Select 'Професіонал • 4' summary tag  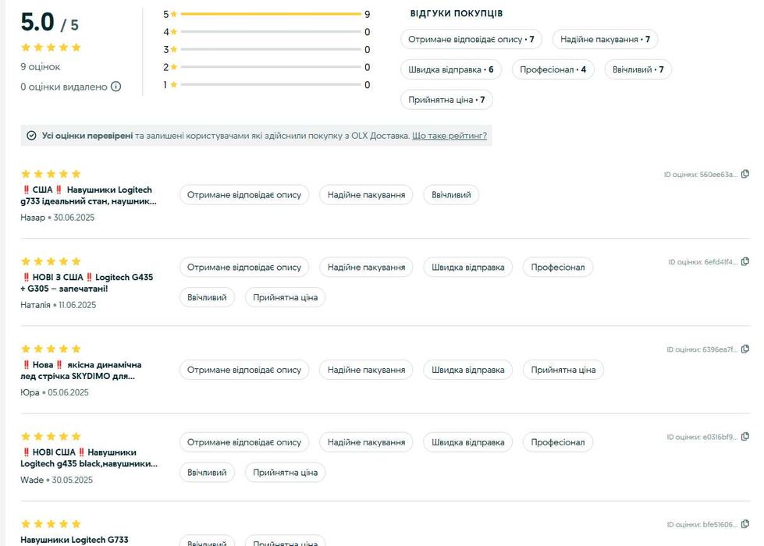pyautogui.click(x=553, y=69)
